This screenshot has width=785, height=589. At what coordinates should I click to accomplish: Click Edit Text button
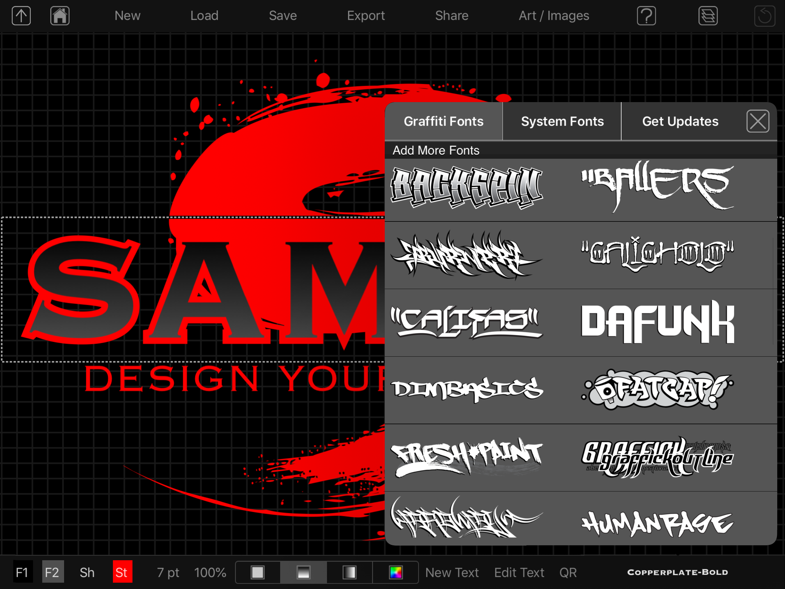tap(519, 572)
